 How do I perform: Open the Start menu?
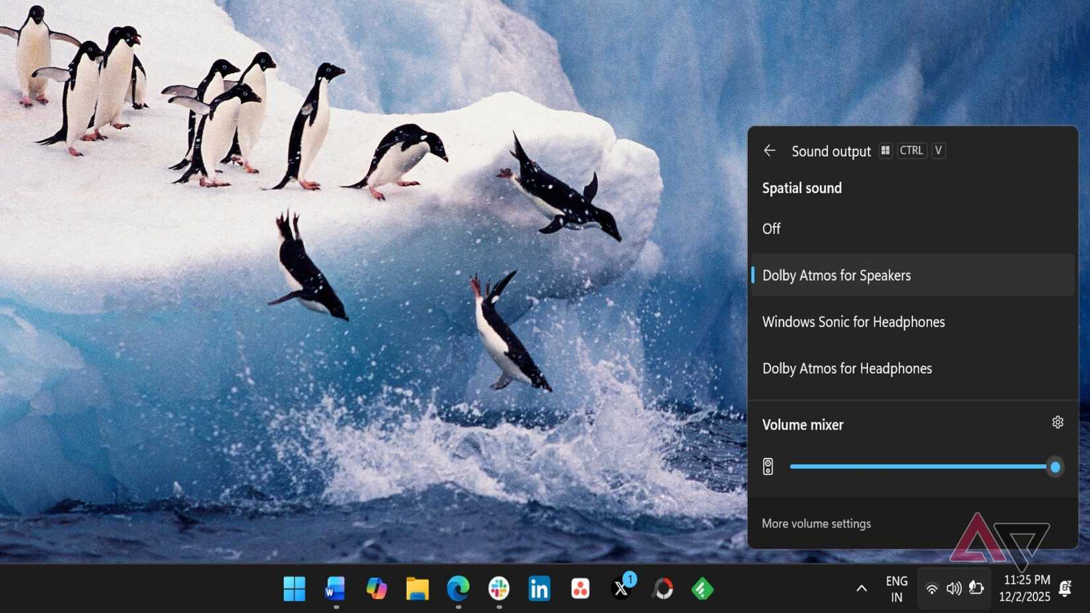pos(295,589)
